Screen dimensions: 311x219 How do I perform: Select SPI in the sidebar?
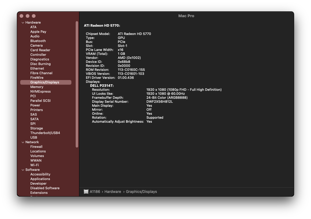33,124
